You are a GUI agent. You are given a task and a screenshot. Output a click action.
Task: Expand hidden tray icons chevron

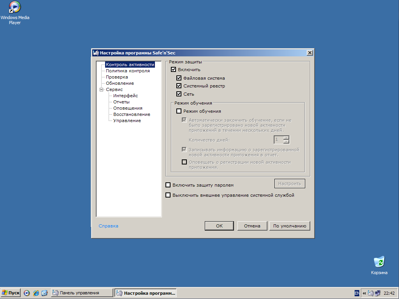[364, 293]
